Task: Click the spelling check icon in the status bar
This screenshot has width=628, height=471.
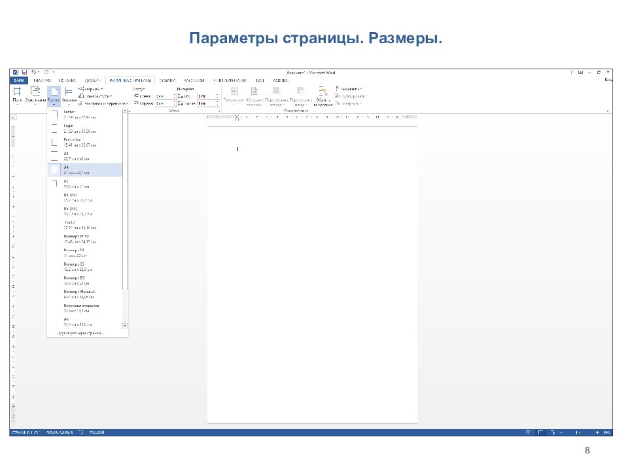Action: (81, 432)
